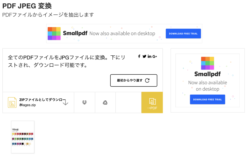Viewport: 248px width, 156px height.
Task: Click DOWNLOAD FREE TRIAL in sidebar ad
Action: (207, 99)
